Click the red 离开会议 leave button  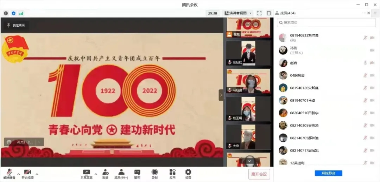[259, 174]
